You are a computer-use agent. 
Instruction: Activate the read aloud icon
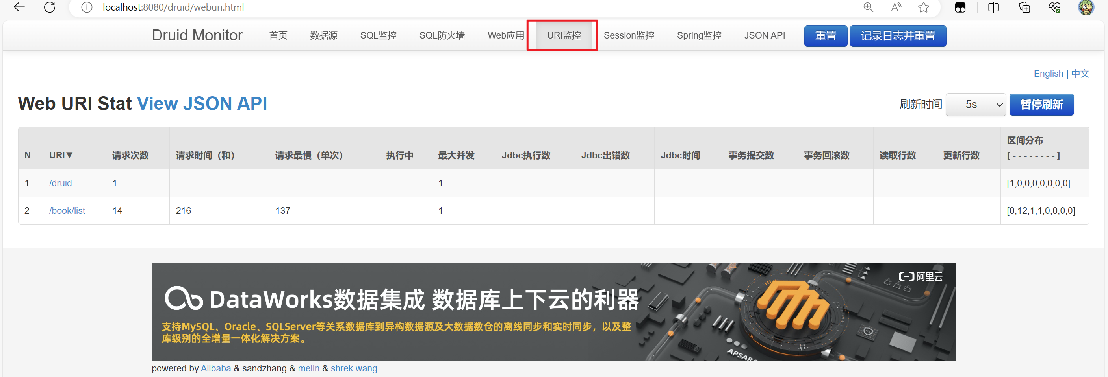click(896, 7)
